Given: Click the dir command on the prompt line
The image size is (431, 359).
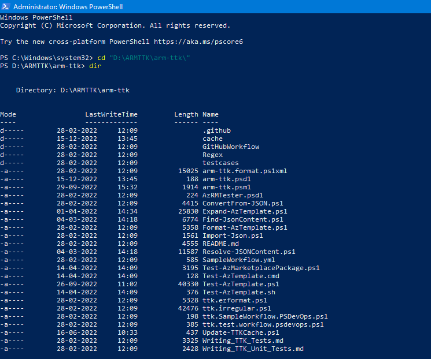Looking at the screenshot, I should pyautogui.click(x=95, y=66).
